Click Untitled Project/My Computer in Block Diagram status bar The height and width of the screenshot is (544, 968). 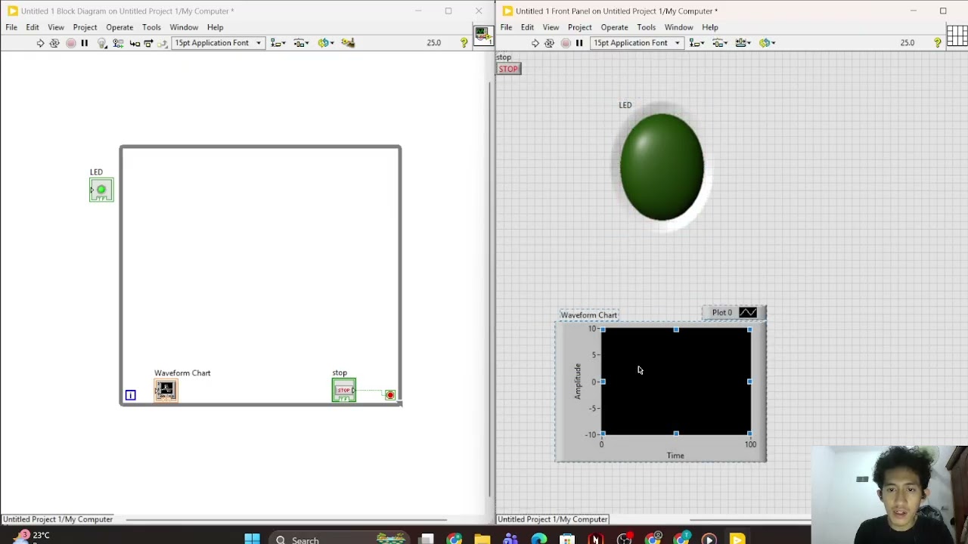click(x=57, y=519)
